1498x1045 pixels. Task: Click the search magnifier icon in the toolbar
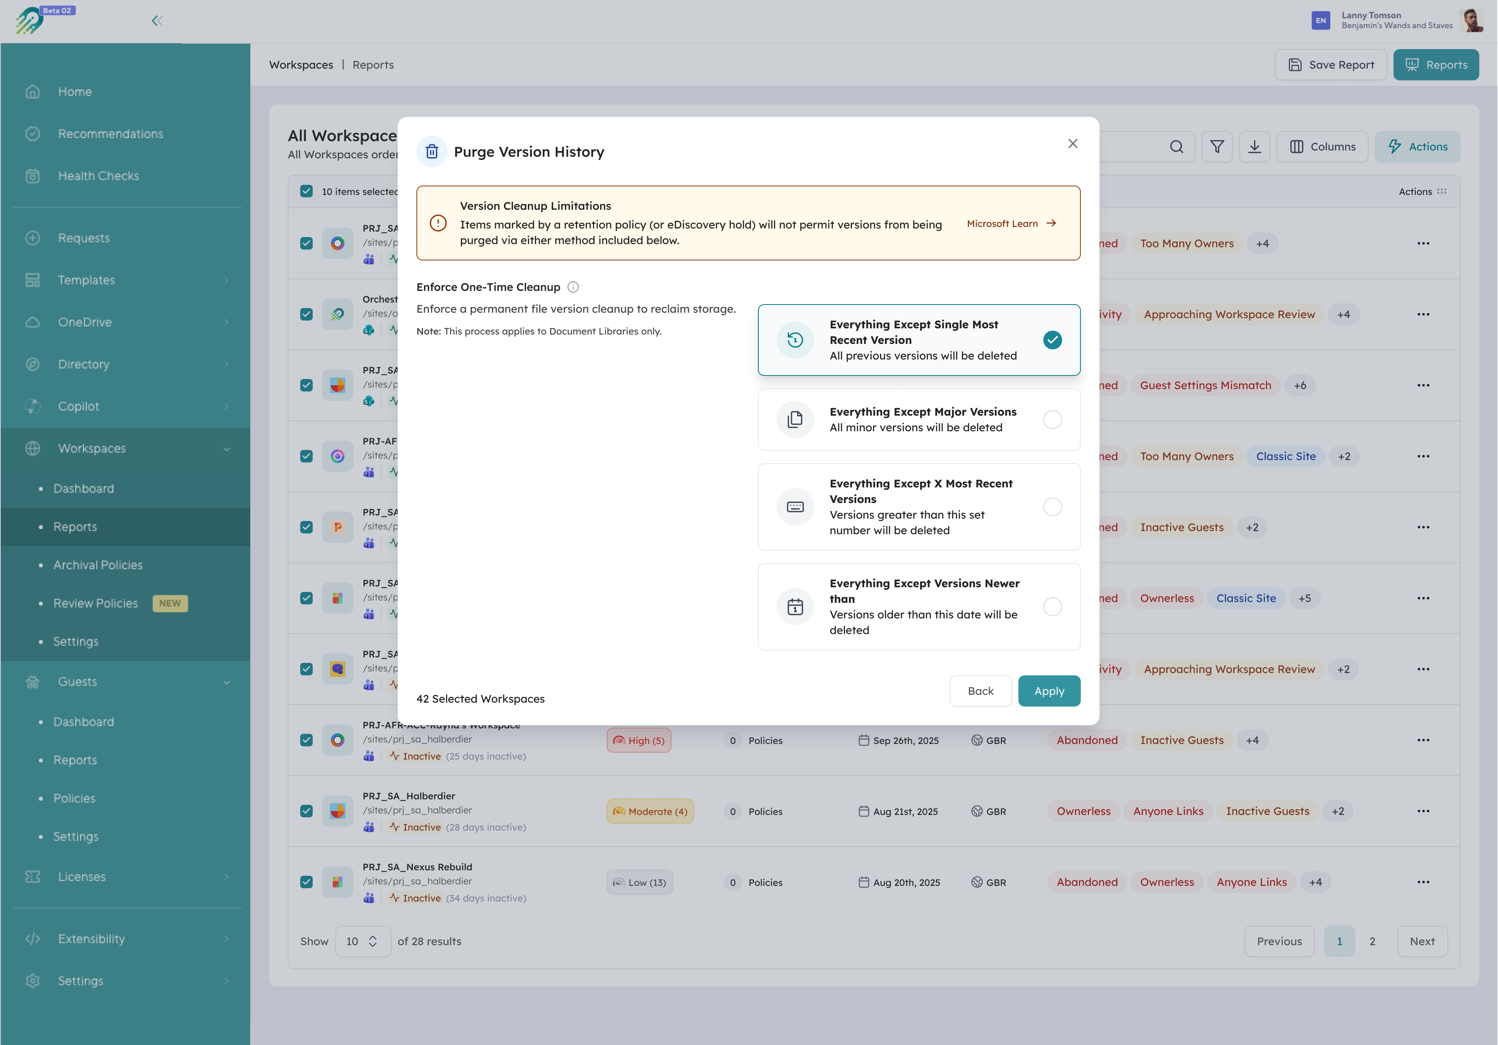pos(1176,147)
